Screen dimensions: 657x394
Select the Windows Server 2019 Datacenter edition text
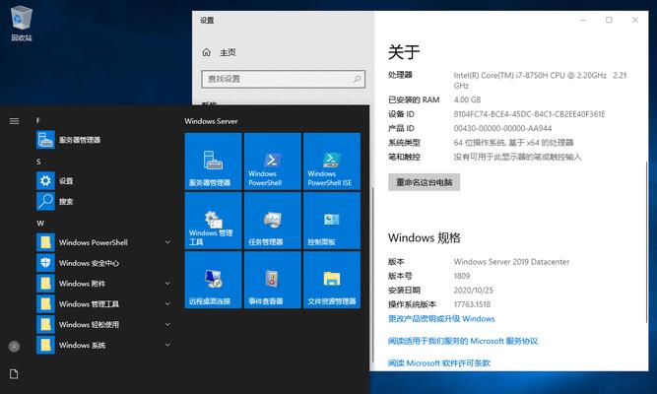(511, 262)
